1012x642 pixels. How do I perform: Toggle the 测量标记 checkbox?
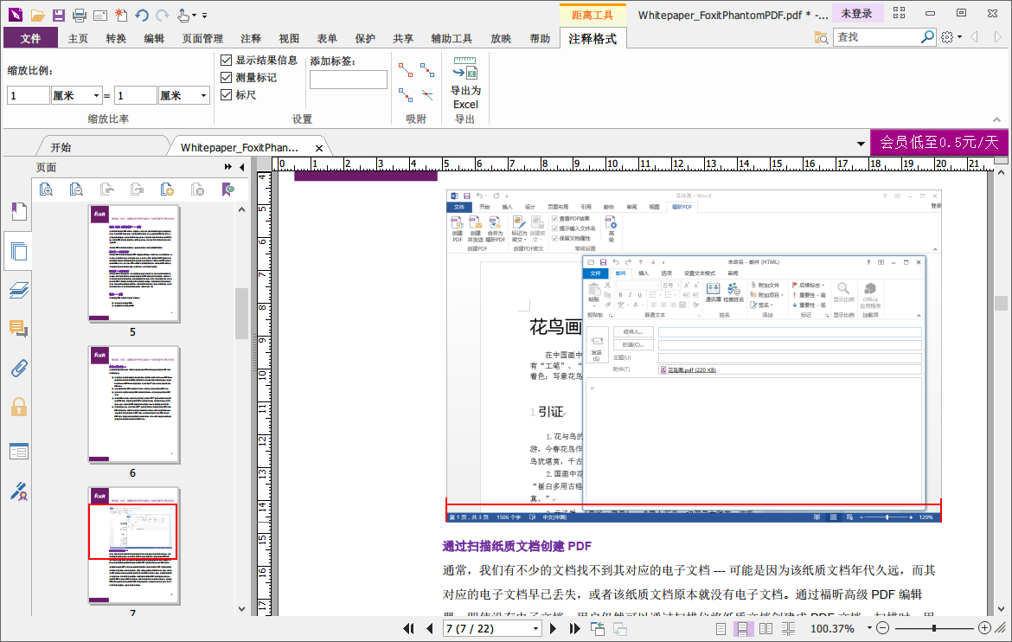(226, 78)
